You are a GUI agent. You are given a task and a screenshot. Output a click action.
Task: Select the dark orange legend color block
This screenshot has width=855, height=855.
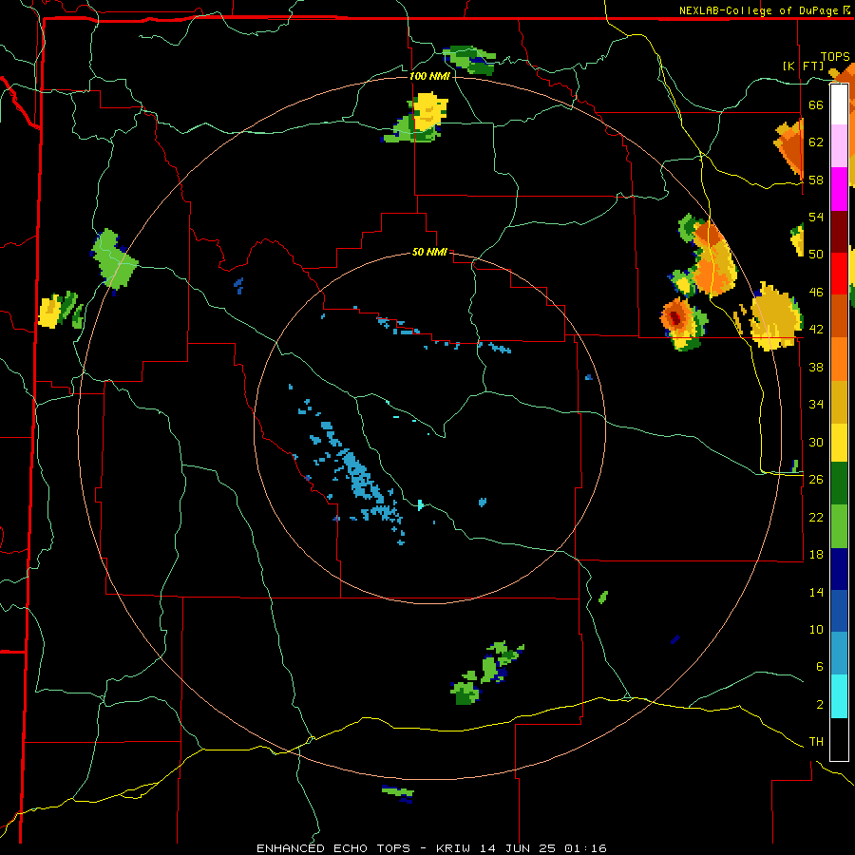pyautogui.click(x=839, y=315)
